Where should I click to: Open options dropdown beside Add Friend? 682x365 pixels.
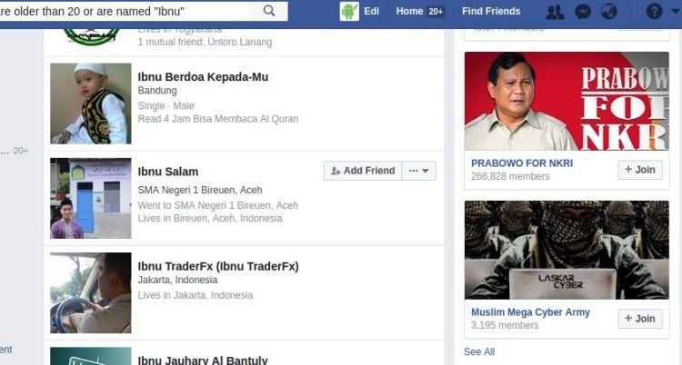[x=419, y=171]
